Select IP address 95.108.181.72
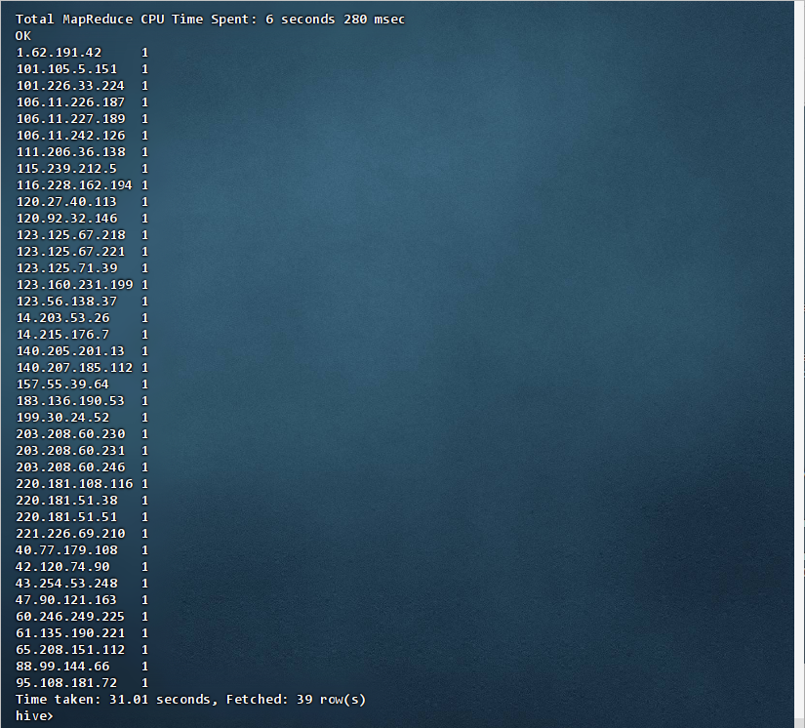 [x=66, y=683]
